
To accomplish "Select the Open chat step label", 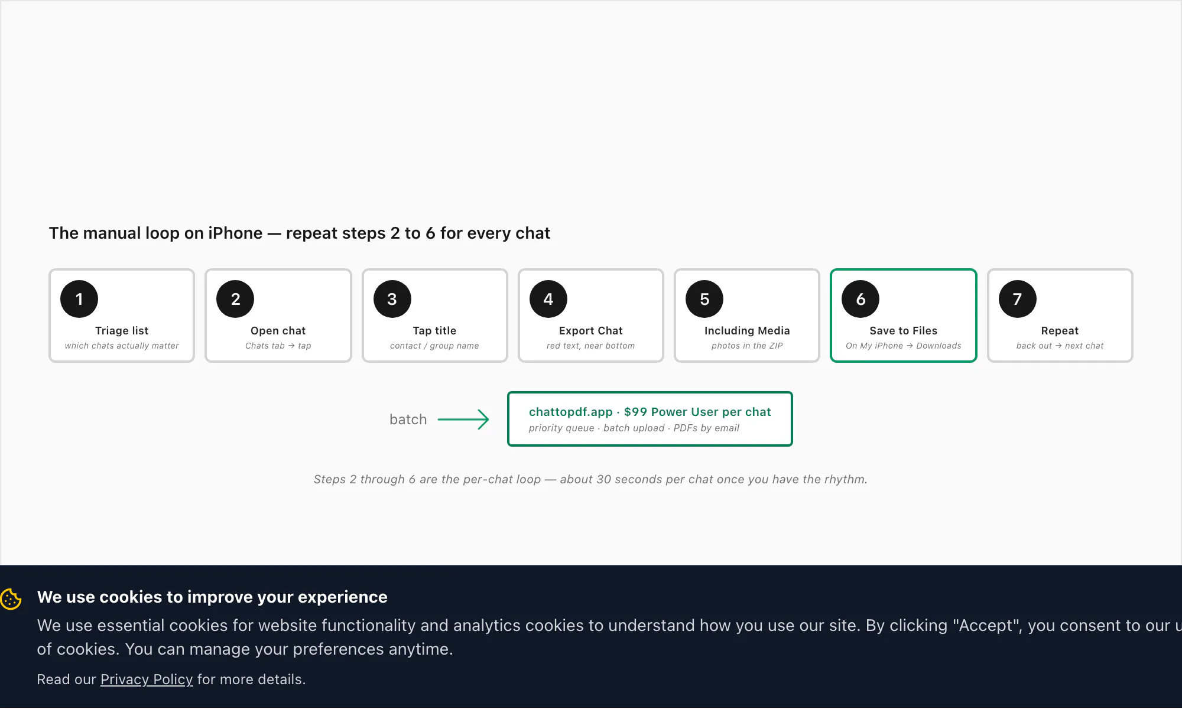I will click(x=278, y=331).
